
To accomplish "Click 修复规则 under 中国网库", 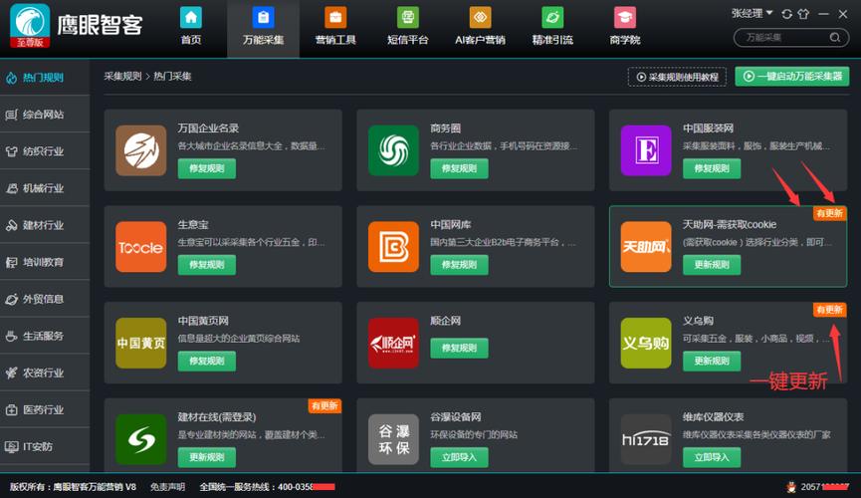I will click(459, 264).
